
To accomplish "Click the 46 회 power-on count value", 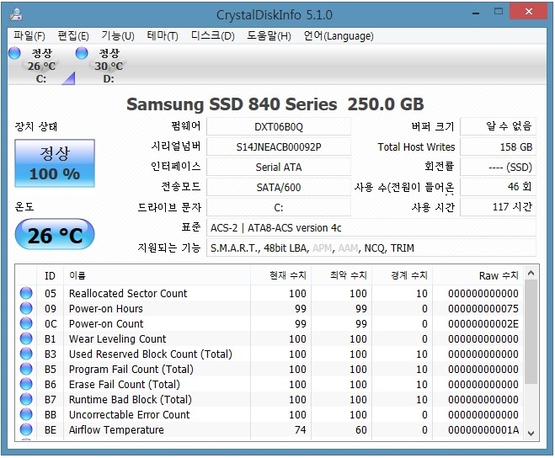I will tap(498, 187).
